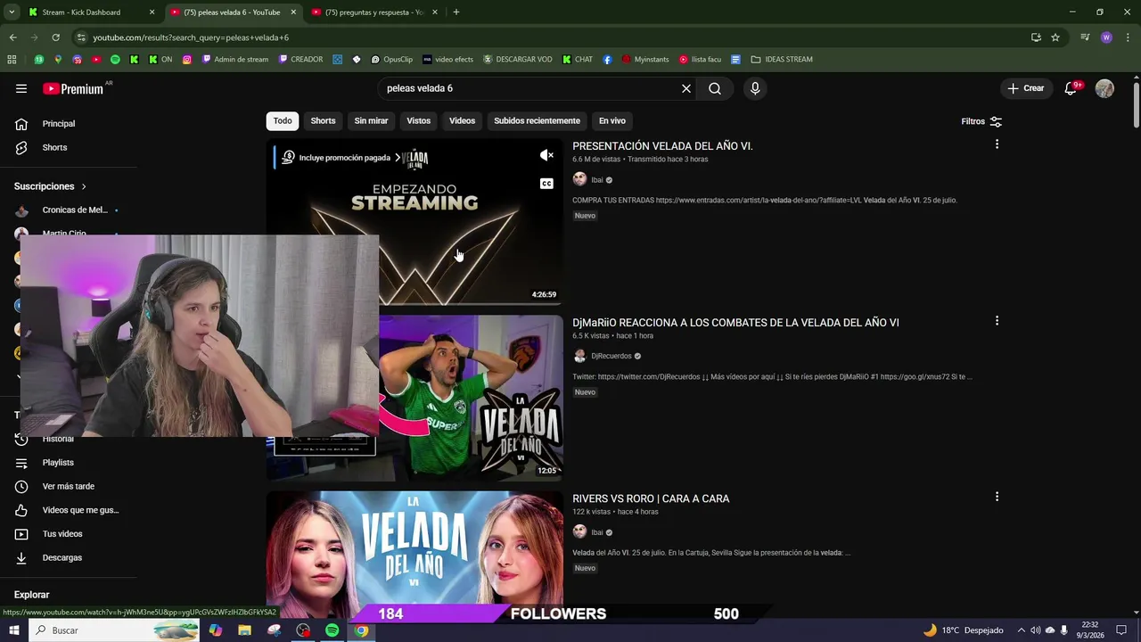The height and width of the screenshot is (642, 1141).
Task: Unmute the preview on the Presentación thumbnail
Action: [546, 156]
